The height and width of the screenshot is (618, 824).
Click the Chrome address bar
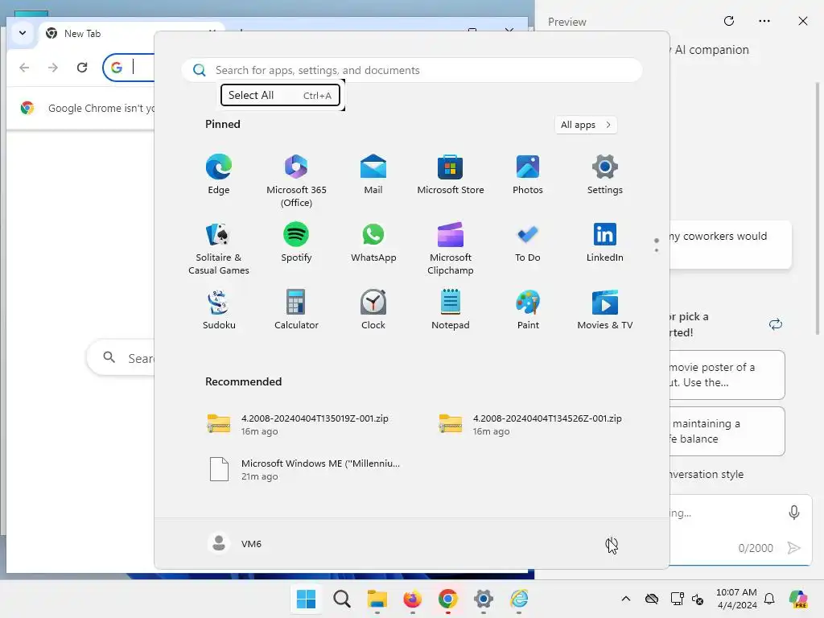coord(130,68)
